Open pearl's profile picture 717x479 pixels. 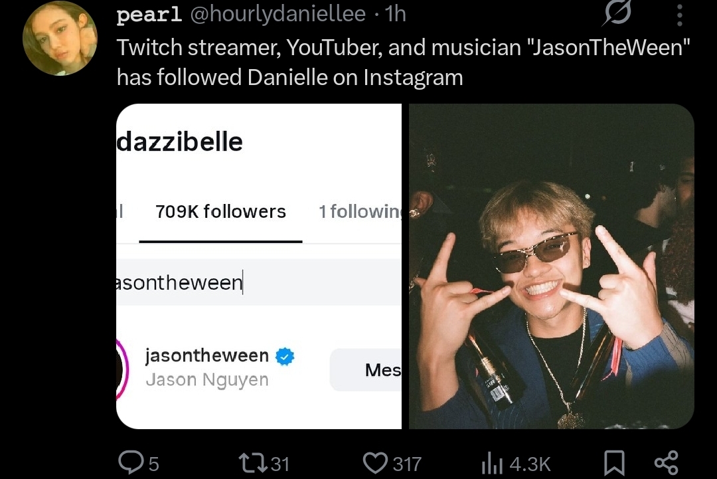tap(60, 39)
